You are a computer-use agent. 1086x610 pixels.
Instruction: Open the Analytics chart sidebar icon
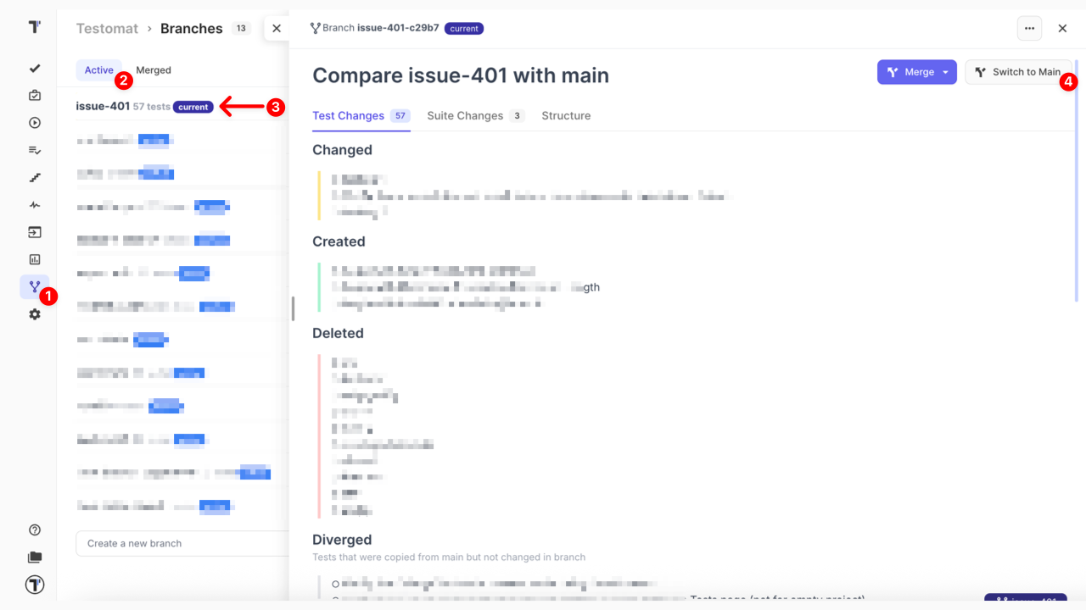[x=35, y=259]
